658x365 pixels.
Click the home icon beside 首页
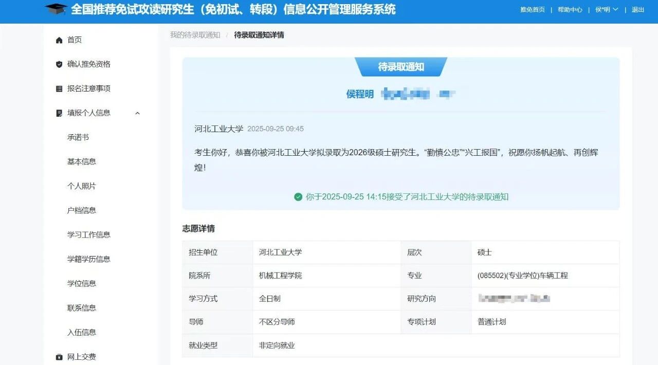pyautogui.click(x=59, y=40)
